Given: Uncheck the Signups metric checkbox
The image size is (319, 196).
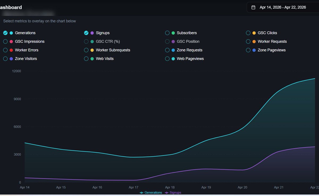Looking at the screenshot, I should click(86, 33).
